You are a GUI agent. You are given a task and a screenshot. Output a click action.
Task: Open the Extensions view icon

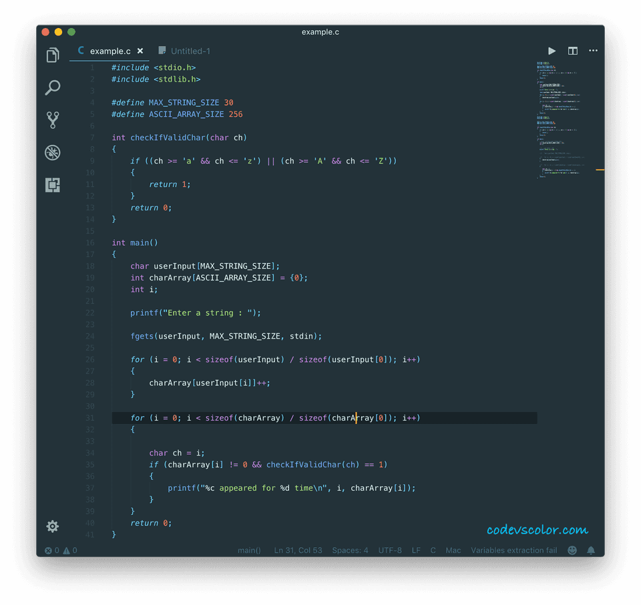coord(53,185)
